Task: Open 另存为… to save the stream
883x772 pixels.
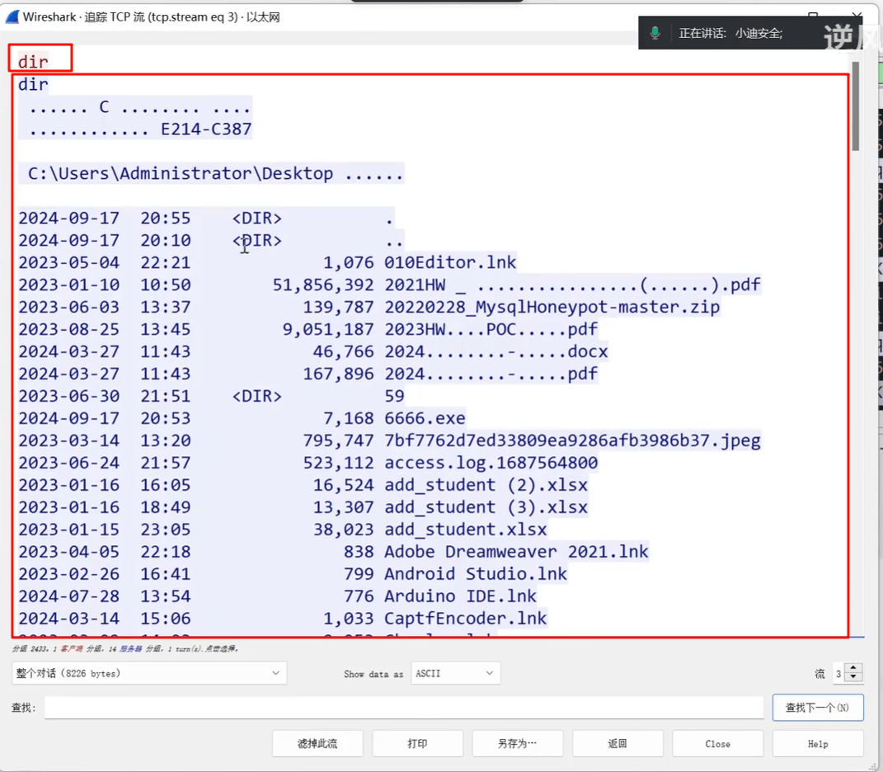Action: tap(518, 744)
